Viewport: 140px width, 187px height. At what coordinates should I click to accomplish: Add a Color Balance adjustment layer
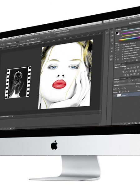coord(126,72)
